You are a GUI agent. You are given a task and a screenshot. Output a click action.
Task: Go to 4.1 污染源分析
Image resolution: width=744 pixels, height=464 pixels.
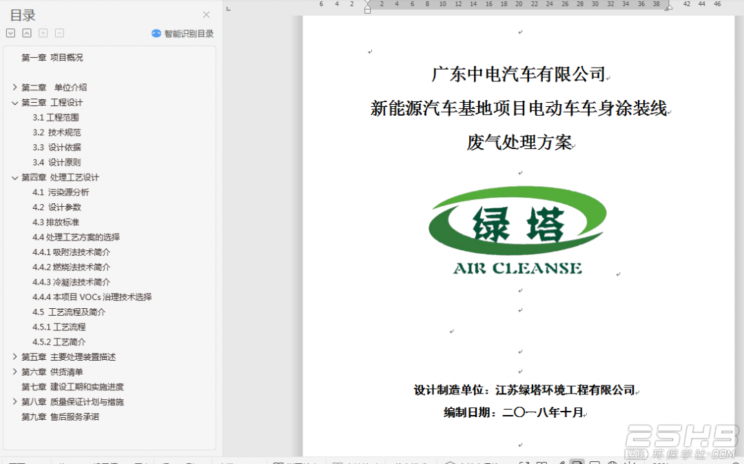[x=61, y=192]
